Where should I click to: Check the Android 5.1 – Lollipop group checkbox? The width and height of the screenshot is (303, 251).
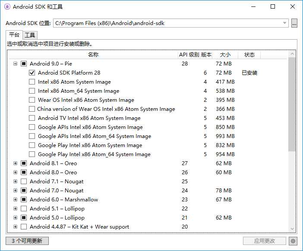(24, 209)
